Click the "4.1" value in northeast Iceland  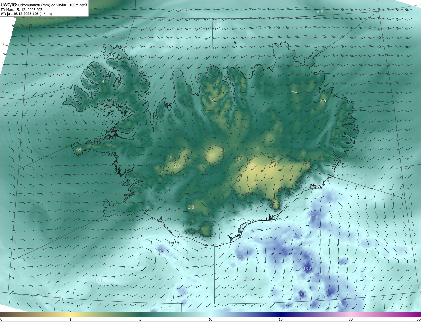coord(294,91)
